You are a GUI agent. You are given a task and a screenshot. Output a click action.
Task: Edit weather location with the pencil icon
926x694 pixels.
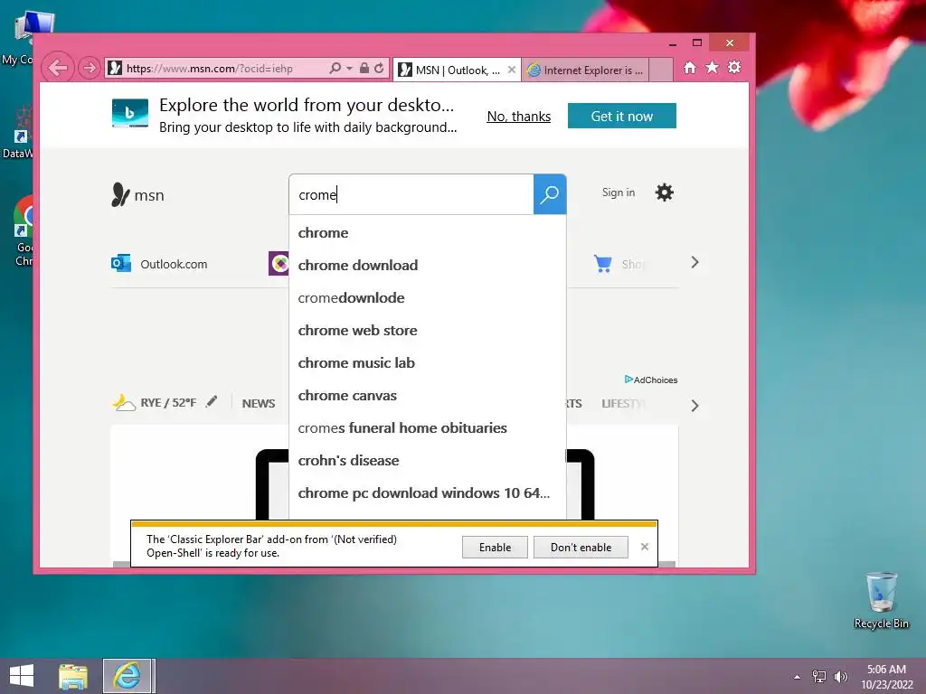212,402
